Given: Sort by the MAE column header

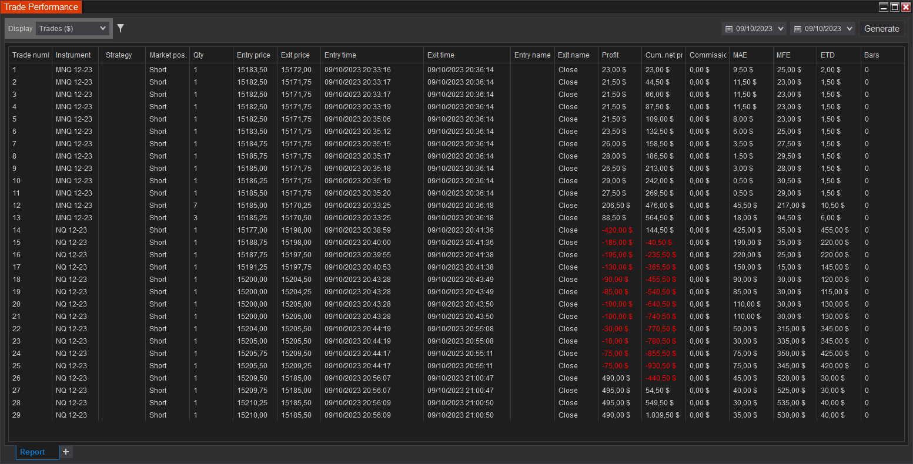Looking at the screenshot, I should tap(751, 55).
